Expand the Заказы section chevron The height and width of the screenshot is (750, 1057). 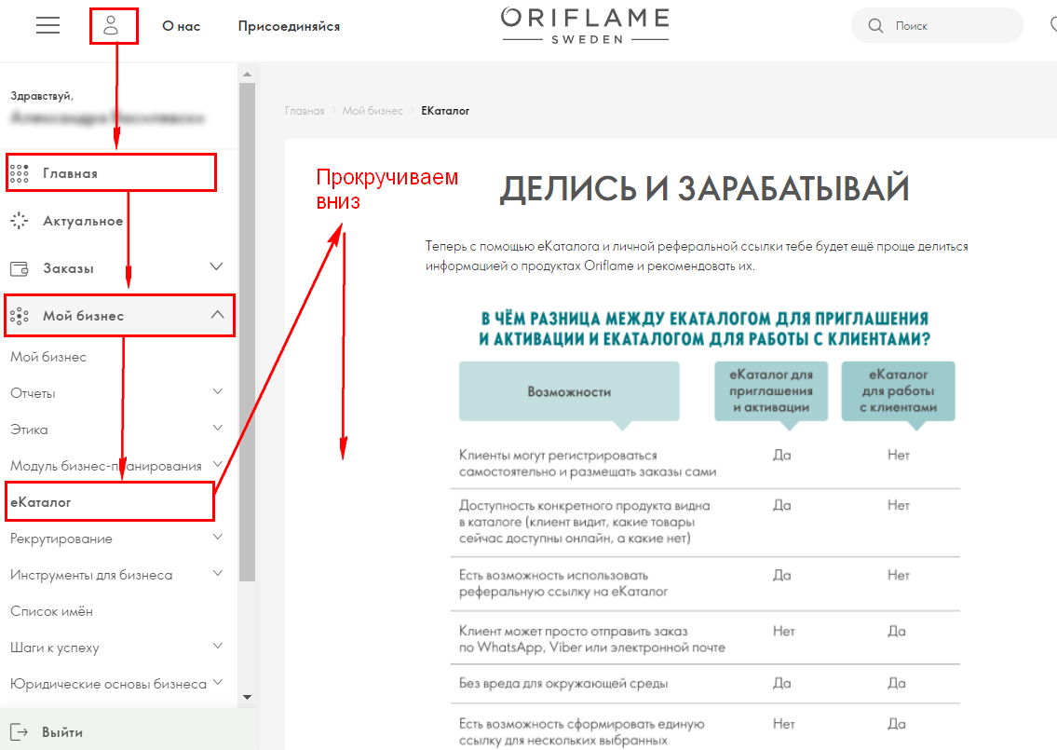[216, 266]
